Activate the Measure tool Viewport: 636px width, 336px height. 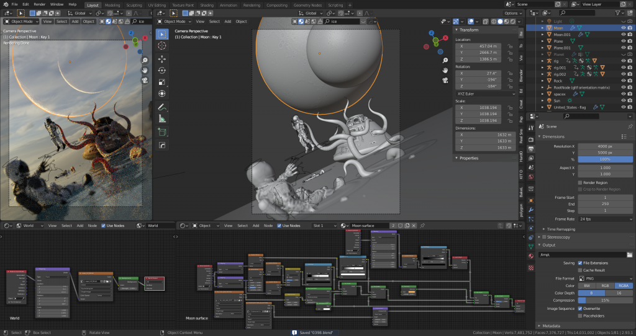[x=162, y=118]
